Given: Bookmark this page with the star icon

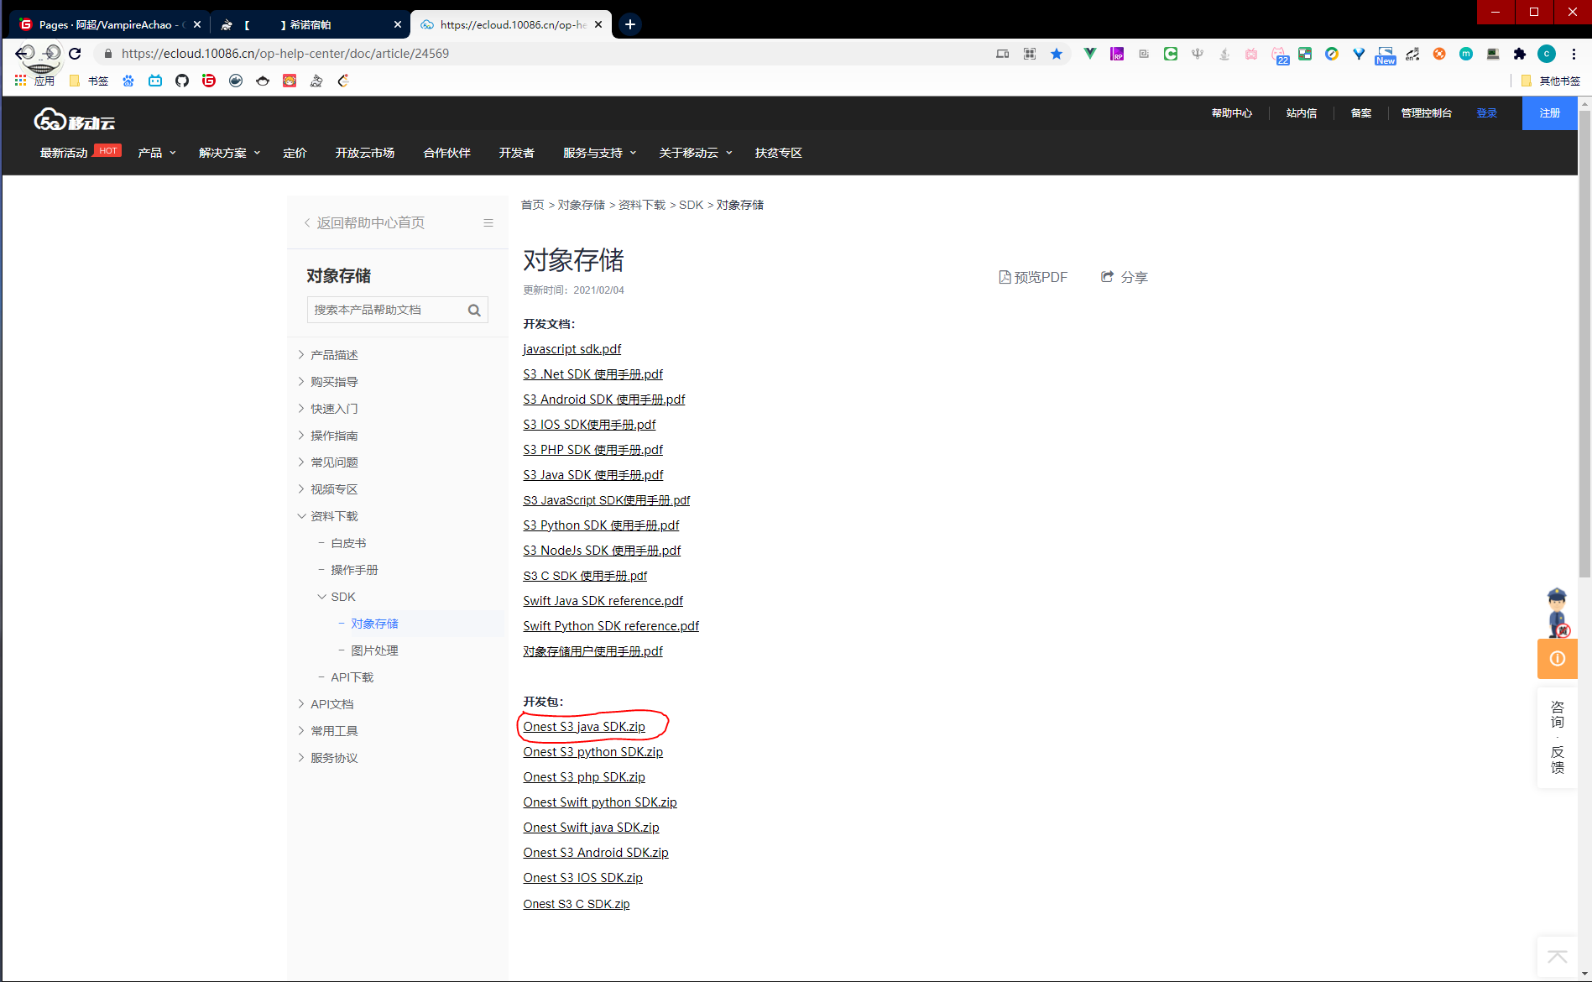Looking at the screenshot, I should coord(1057,54).
